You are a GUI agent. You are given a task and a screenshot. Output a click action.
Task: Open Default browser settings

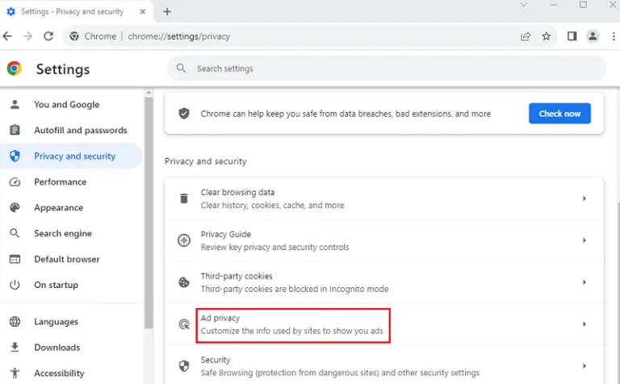pyautogui.click(x=71, y=259)
